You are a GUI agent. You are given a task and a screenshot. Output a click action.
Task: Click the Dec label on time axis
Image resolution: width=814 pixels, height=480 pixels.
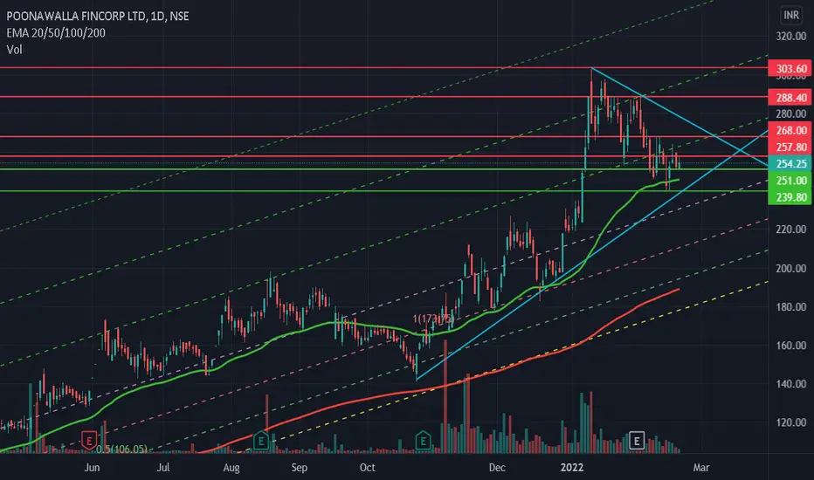[x=497, y=468]
